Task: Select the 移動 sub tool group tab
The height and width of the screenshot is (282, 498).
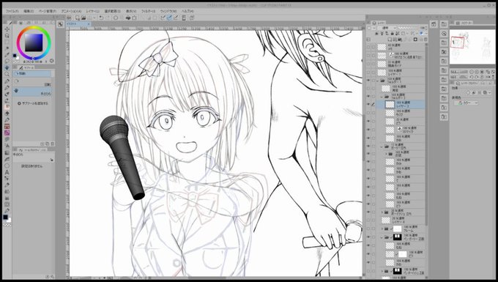Action: [x=32, y=73]
